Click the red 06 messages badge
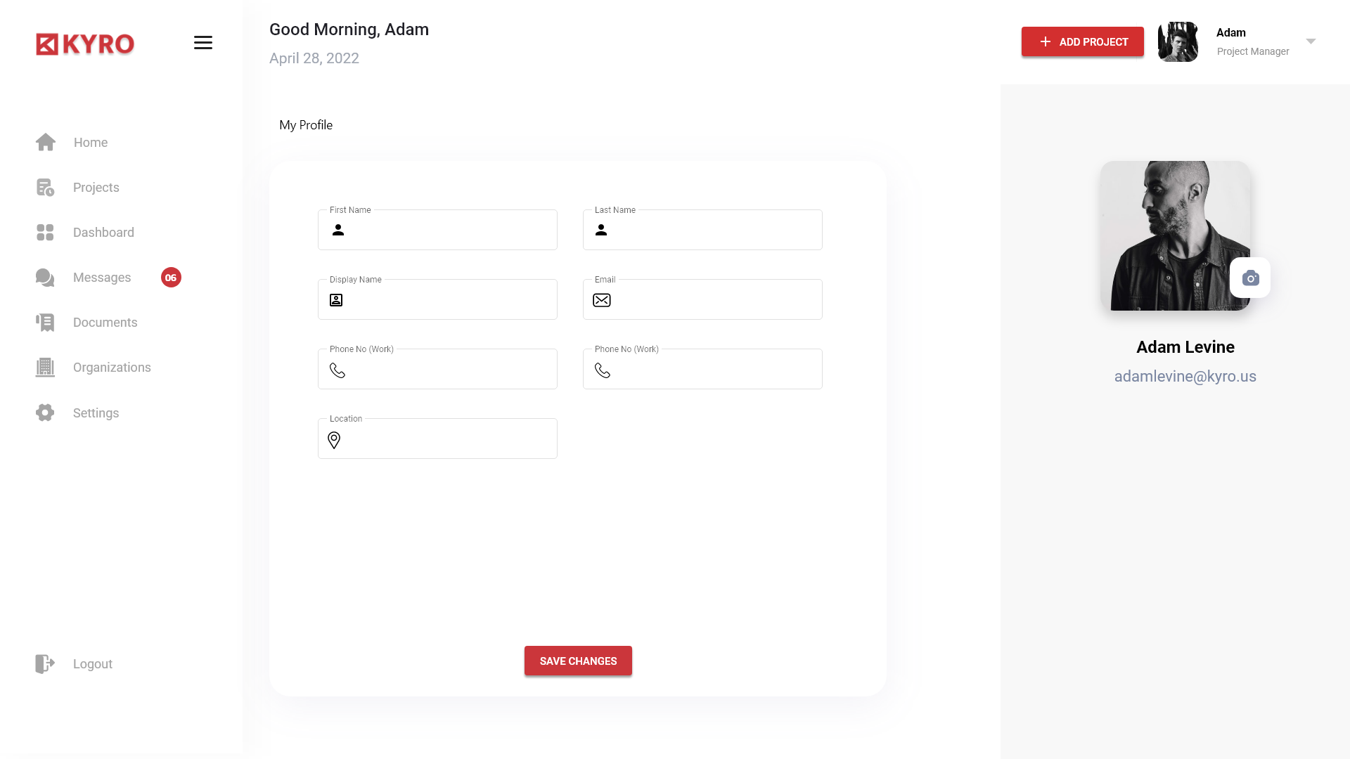This screenshot has height=759, width=1350. click(171, 278)
